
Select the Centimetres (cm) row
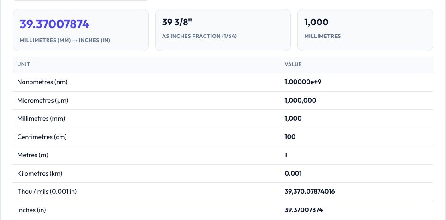223,137
